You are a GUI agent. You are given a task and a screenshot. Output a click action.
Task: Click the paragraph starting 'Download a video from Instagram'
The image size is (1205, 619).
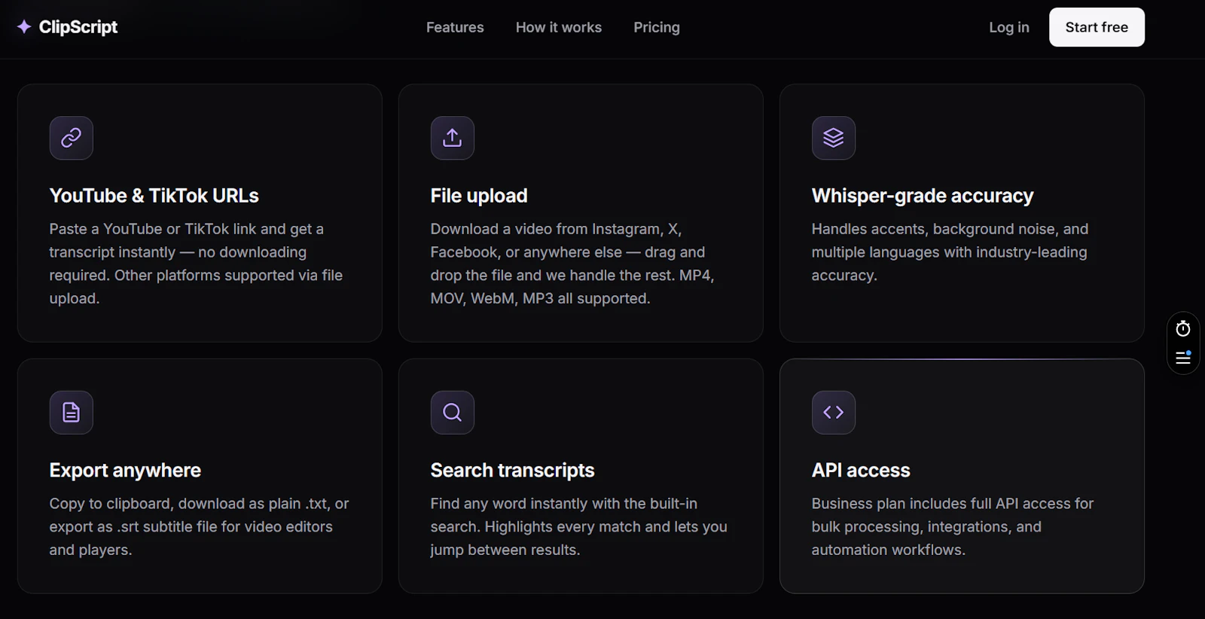click(574, 264)
